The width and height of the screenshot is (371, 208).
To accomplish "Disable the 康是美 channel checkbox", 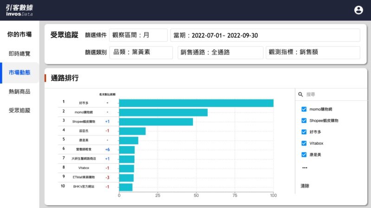I will pyautogui.click(x=304, y=154).
